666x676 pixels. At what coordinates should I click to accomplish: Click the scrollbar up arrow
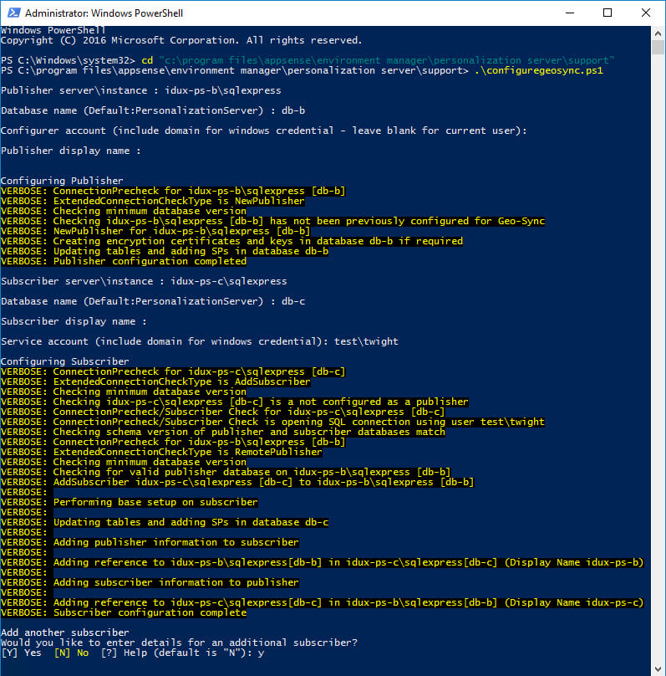(658, 33)
